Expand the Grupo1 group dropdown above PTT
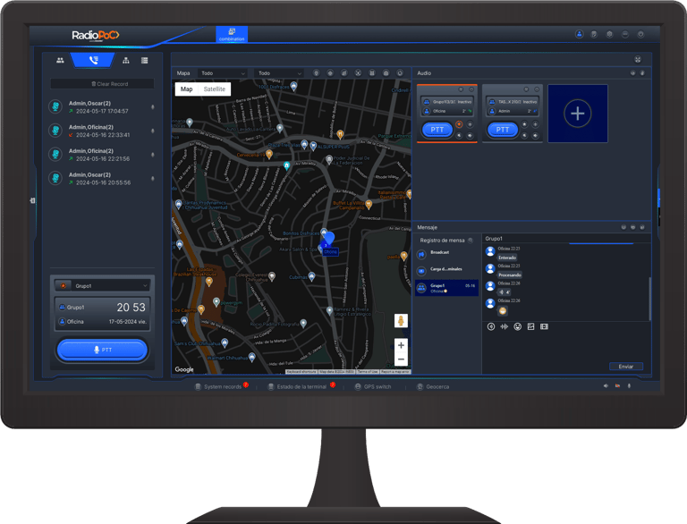The width and height of the screenshot is (687, 524). (111, 285)
